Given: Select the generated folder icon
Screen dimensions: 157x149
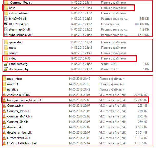Looking at the screenshot, I should coord(6,42).
